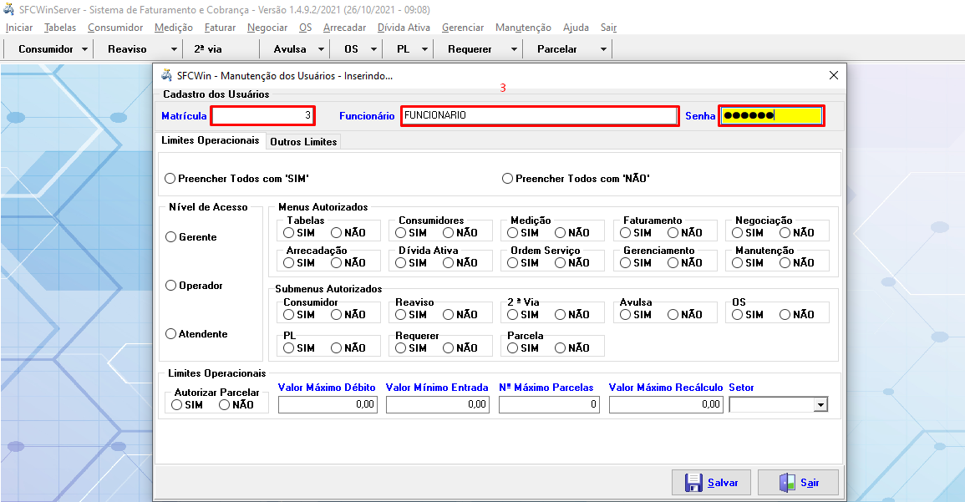Choose Preencher Todos com 'SIM'
Screen dimensions: 965x502
pyautogui.click(x=170, y=179)
